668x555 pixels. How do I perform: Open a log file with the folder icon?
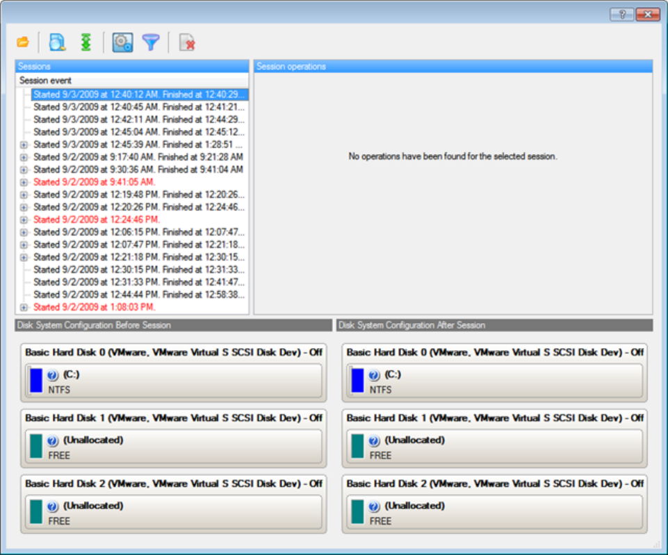click(23, 42)
